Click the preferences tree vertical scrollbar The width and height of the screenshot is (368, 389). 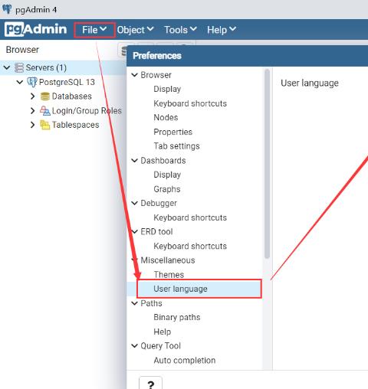tap(267, 164)
